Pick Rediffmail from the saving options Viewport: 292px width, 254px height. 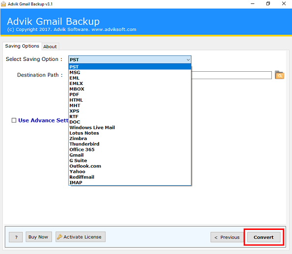point(130,177)
